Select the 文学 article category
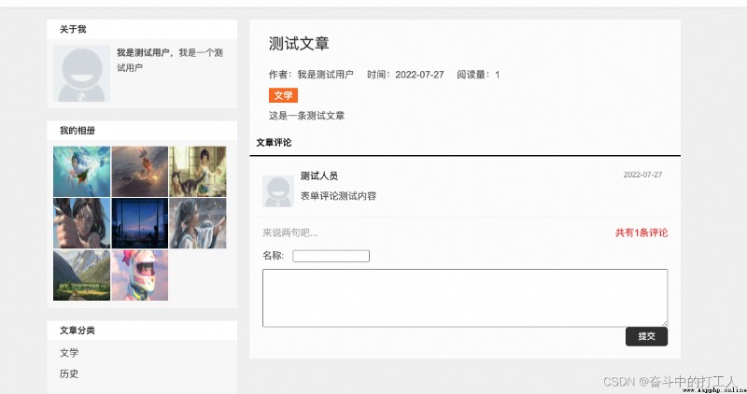This screenshot has width=747, height=394. pyautogui.click(x=69, y=353)
